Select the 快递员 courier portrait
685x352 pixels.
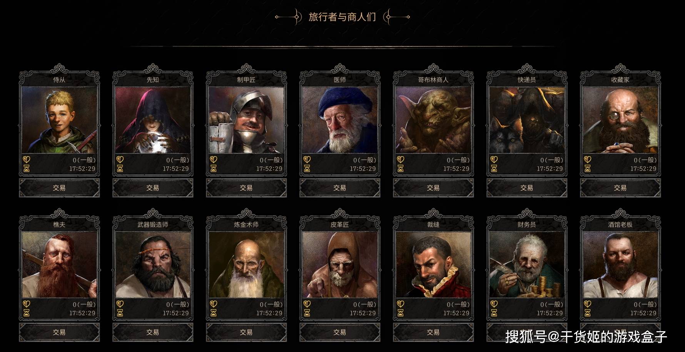click(x=527, y=120)
